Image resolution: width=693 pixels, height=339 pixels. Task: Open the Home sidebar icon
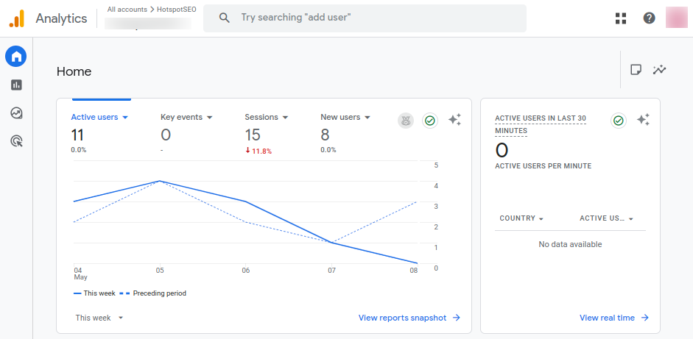tap(16, 57)
